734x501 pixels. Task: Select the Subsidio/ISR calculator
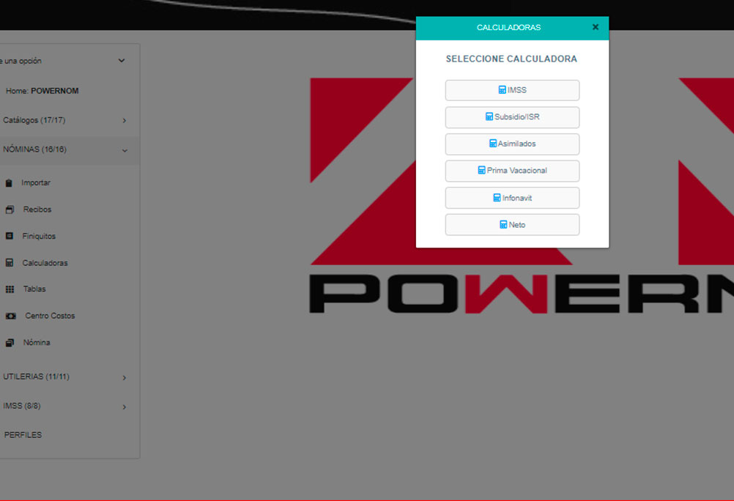[512, 117]
